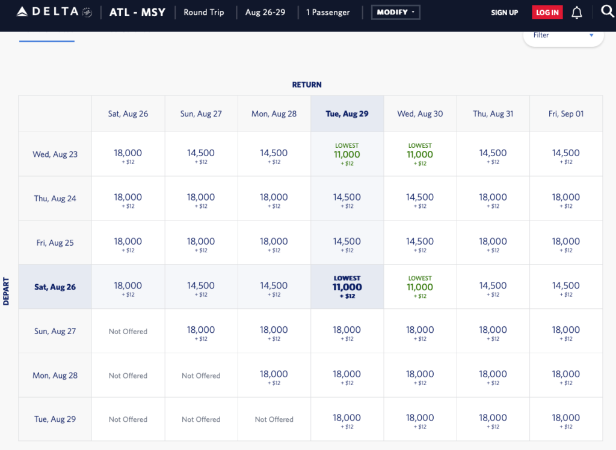616x450 pixels.
Task: Click the Delta logo in the header
Action: [48, 12]
